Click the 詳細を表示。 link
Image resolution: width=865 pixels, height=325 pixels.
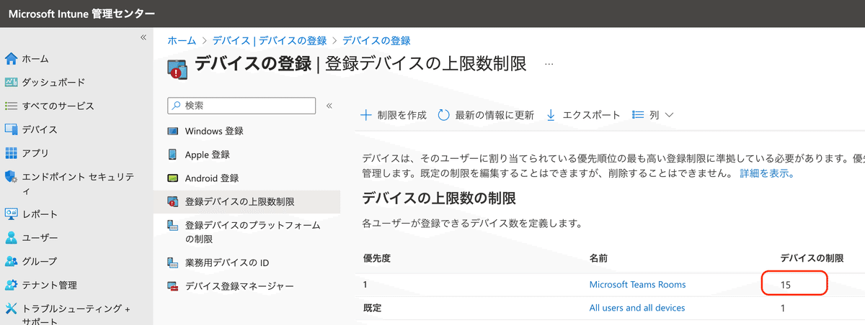coord(767,174)
